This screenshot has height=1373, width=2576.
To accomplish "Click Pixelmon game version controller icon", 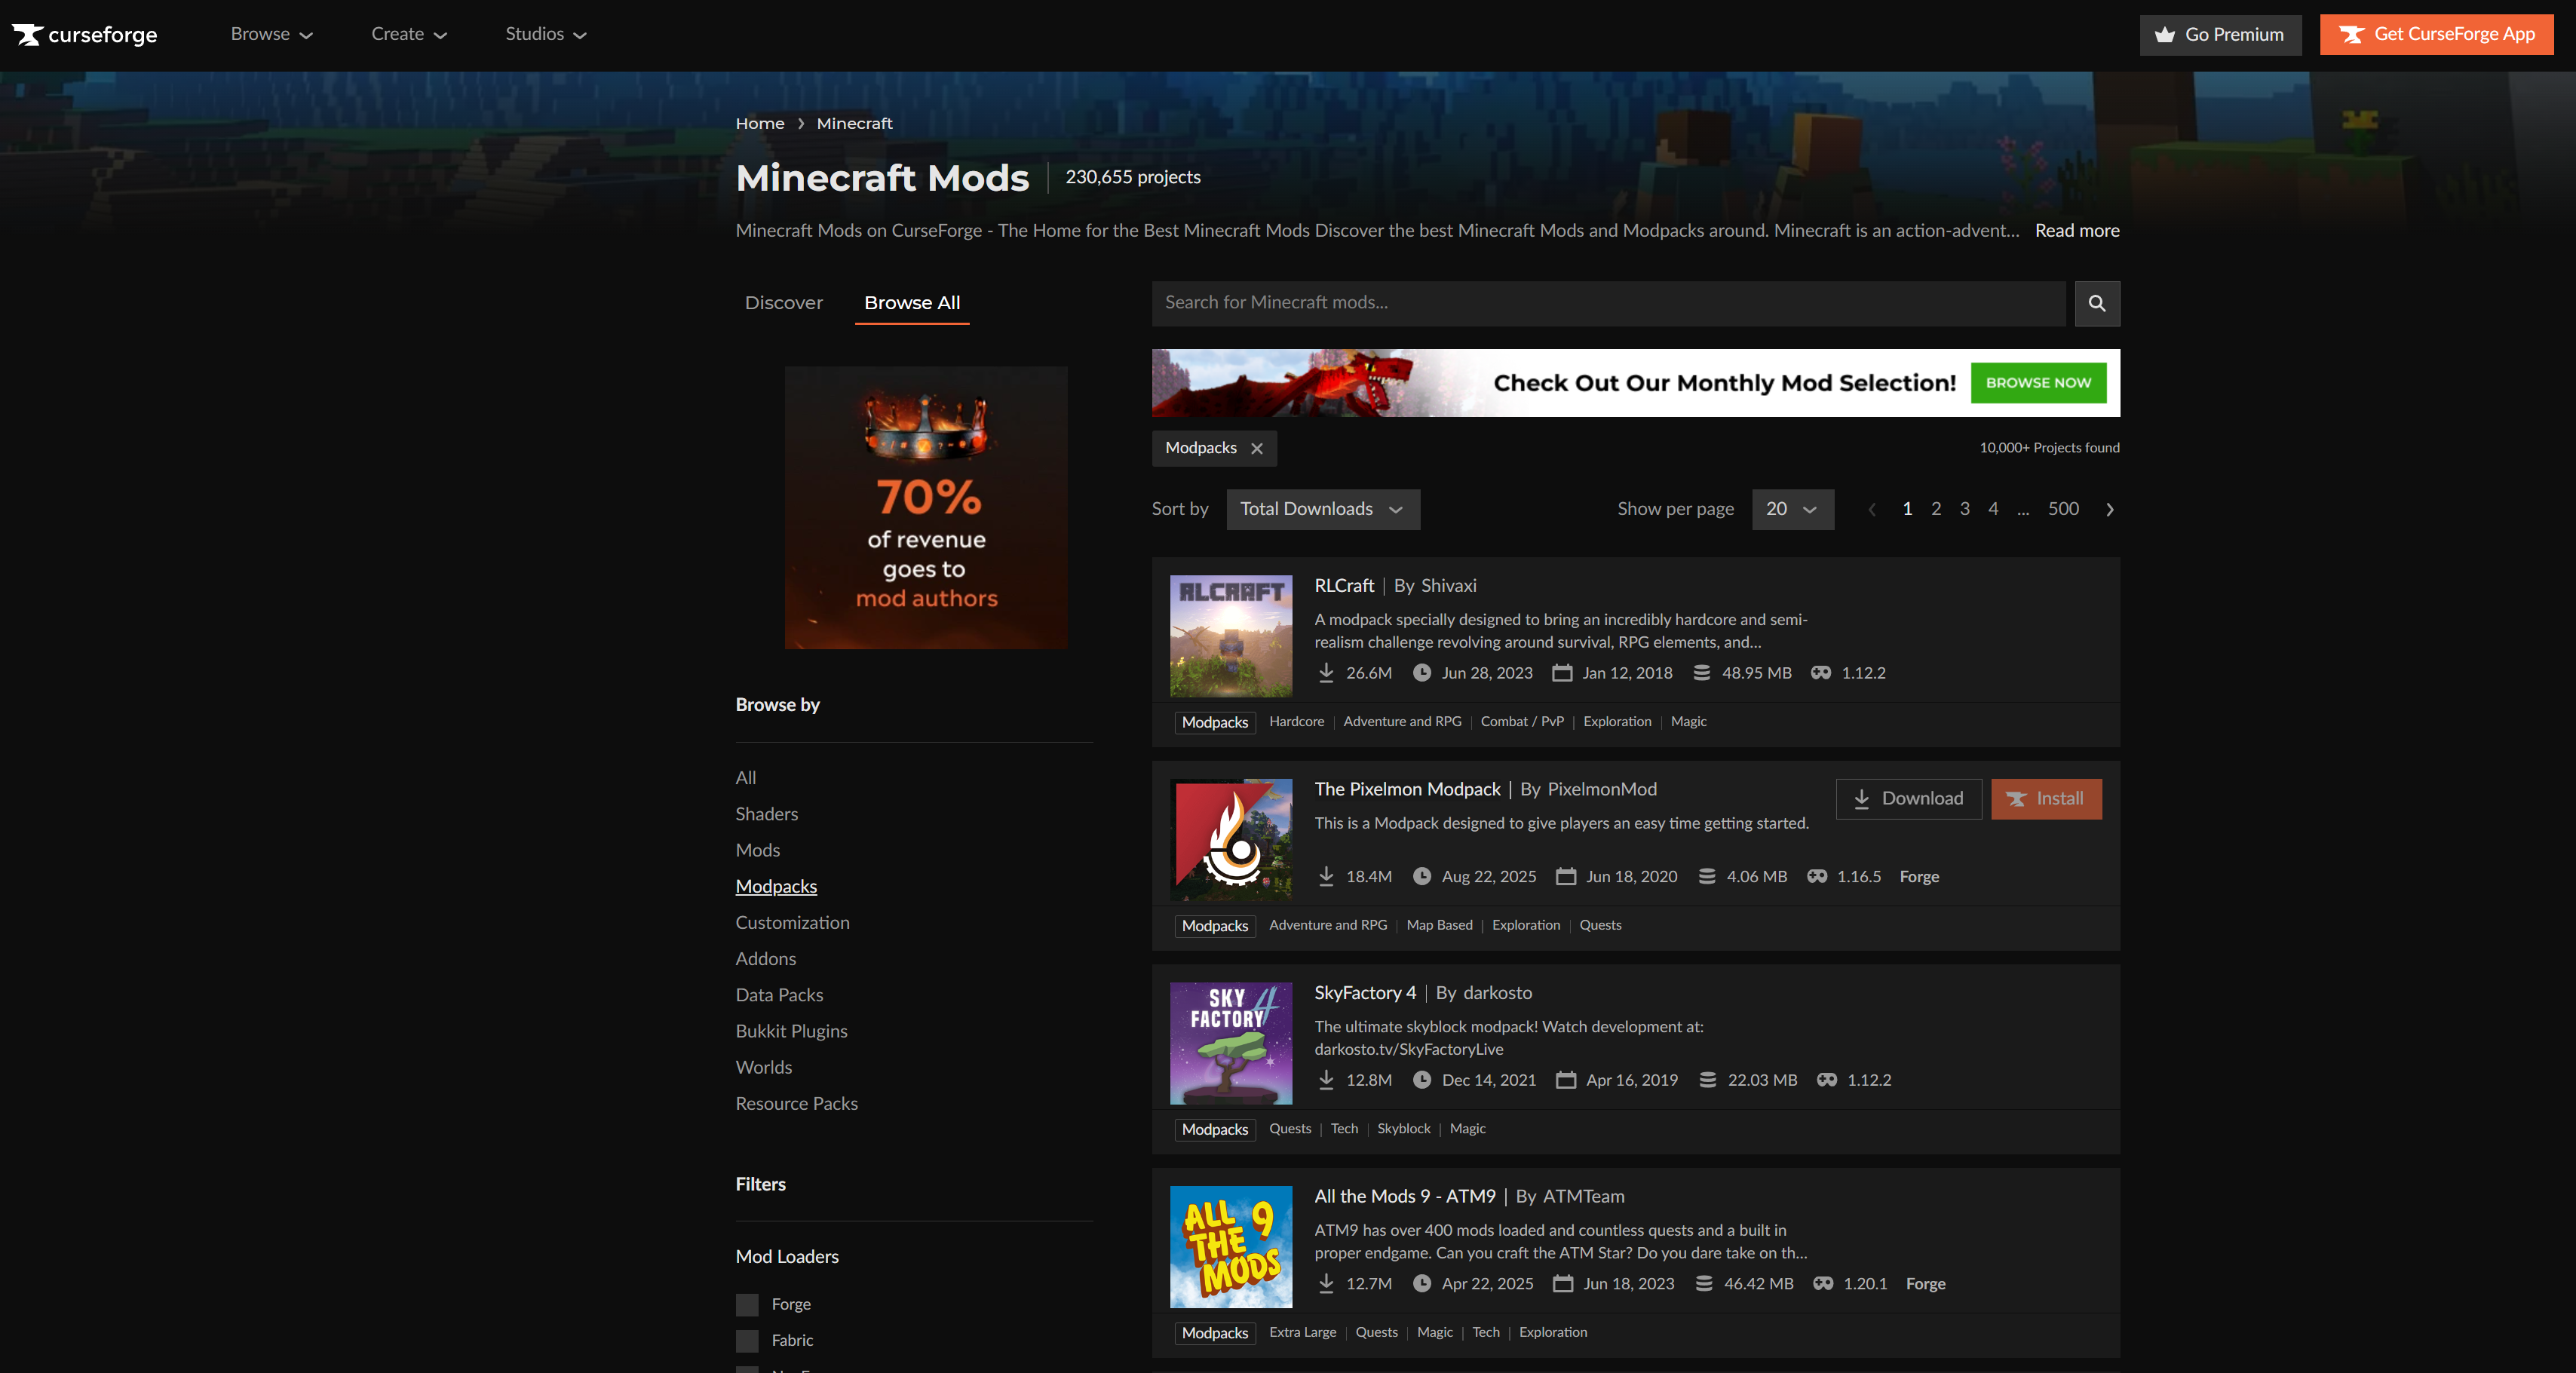I will coord(1817,876).
